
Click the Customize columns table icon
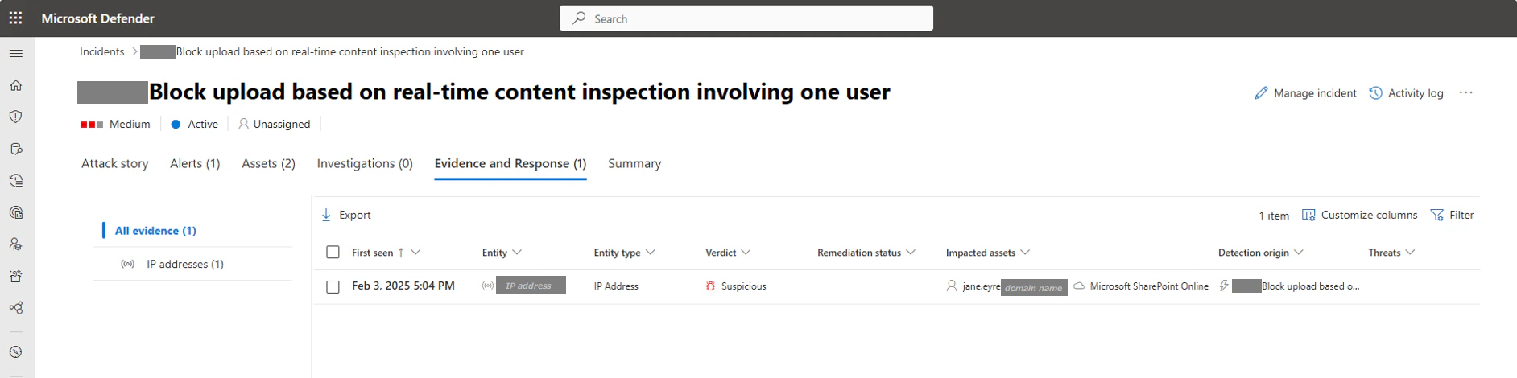coord(1308,215)
